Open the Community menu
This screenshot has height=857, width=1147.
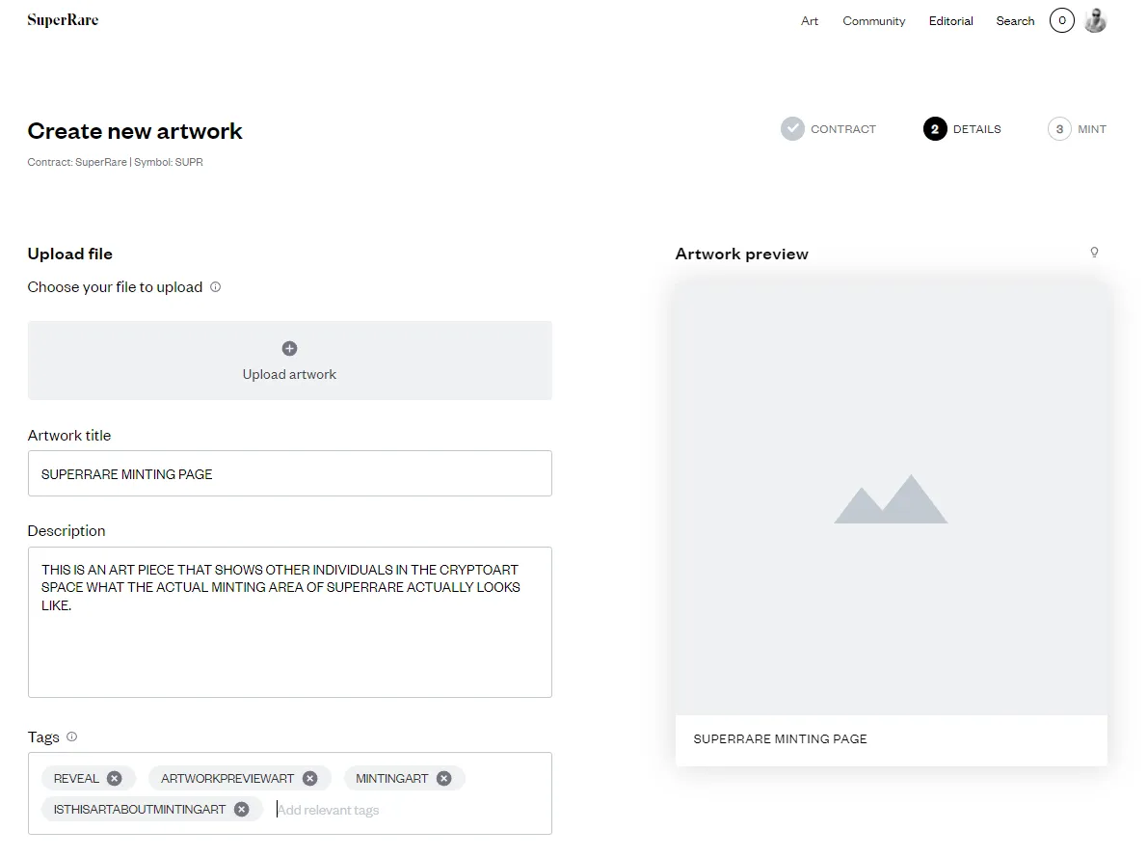[873, 21]
